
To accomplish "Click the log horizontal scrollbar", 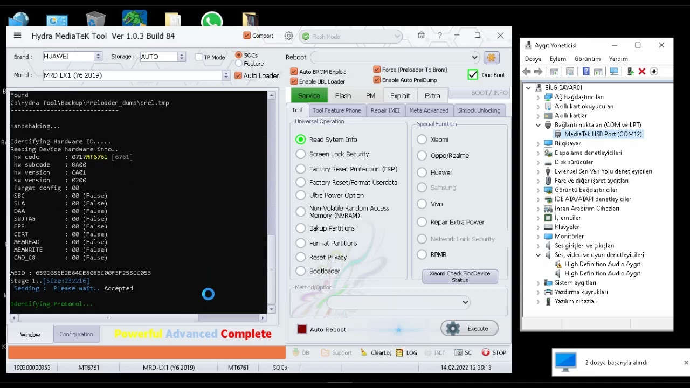I will click(139, 318).
